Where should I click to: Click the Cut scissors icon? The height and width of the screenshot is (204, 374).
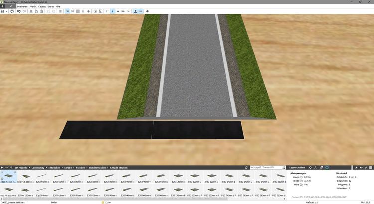pyautogui.click(x=31, y=11)
